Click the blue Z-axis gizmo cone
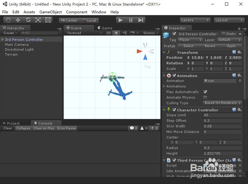Viewport: 248px width, 184px height. coord(145,57)
